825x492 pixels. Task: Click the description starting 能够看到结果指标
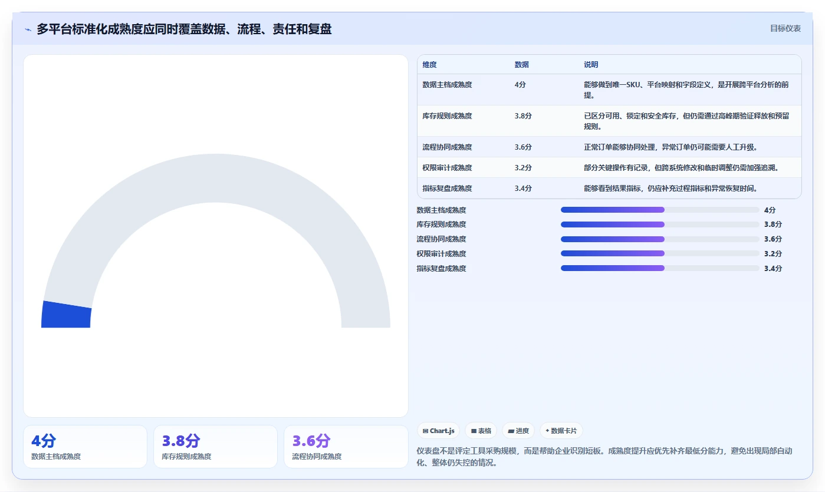(x=670, y=189)
